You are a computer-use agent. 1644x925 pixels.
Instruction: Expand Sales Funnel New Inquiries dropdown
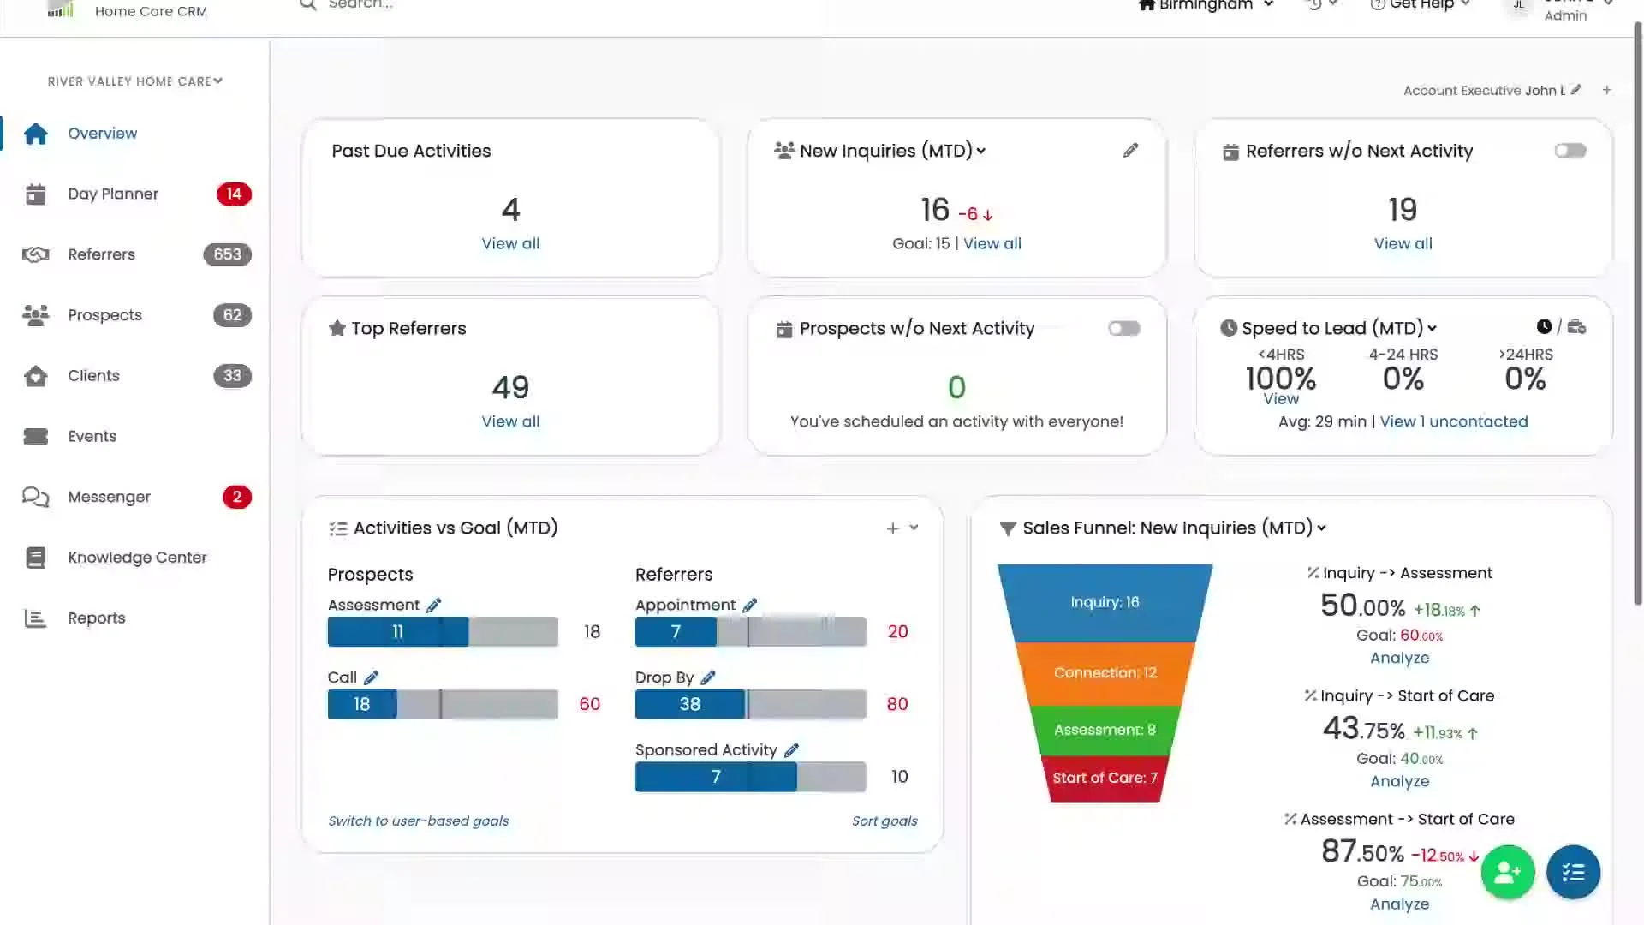(x=1321, y=528)
